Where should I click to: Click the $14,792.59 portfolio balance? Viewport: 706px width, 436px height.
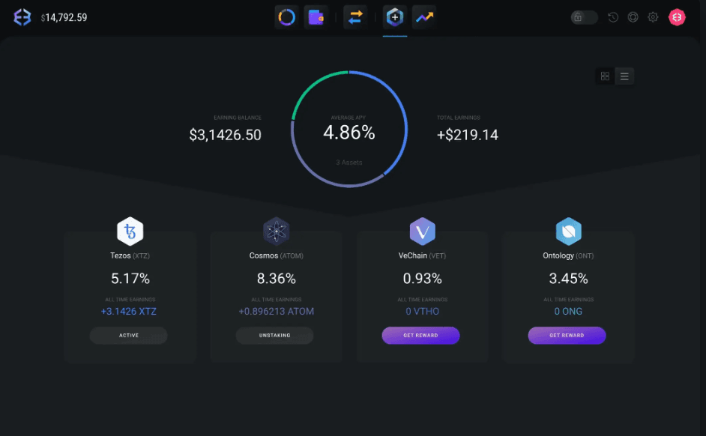pos(64,17)
